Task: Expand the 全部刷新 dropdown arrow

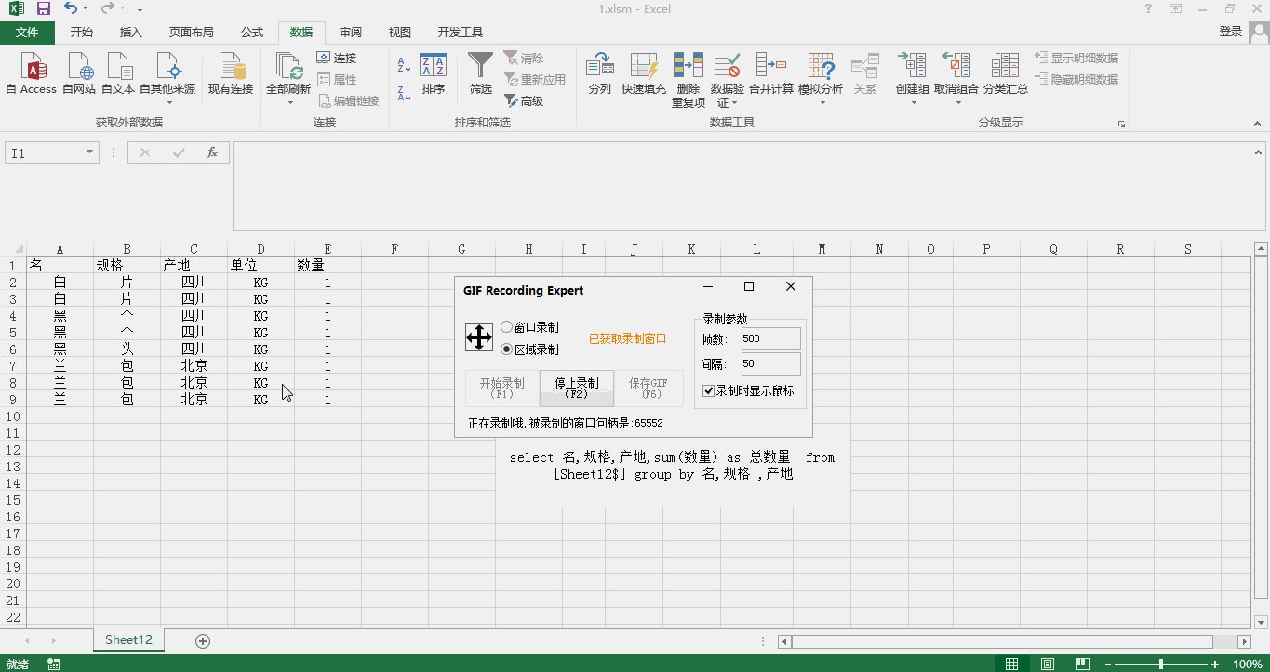Action: 288,102
